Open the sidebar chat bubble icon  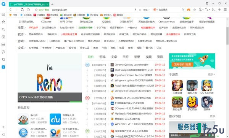tap(3, 52)
